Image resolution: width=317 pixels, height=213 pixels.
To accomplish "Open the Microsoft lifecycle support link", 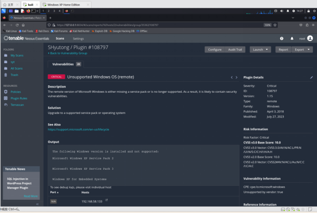I will [x=79, y=130].
